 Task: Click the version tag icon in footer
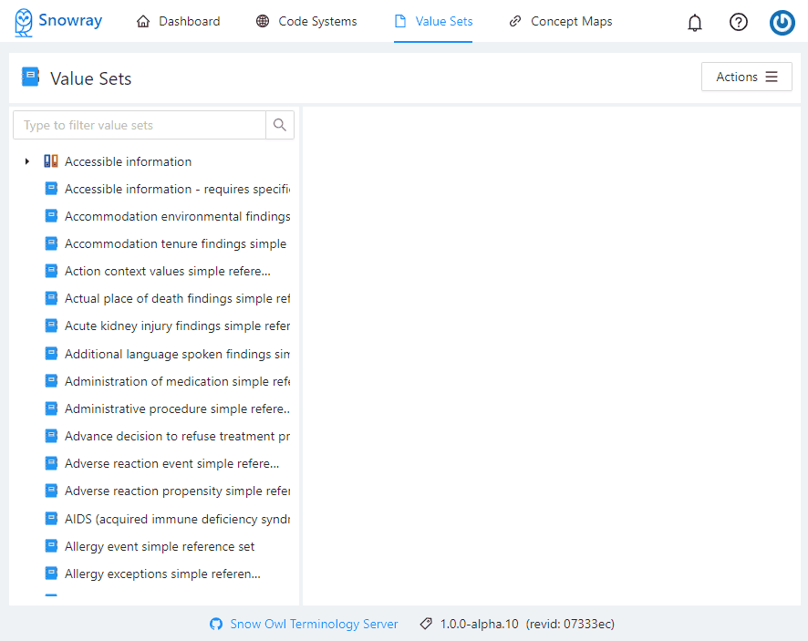(x=425, y=625)
